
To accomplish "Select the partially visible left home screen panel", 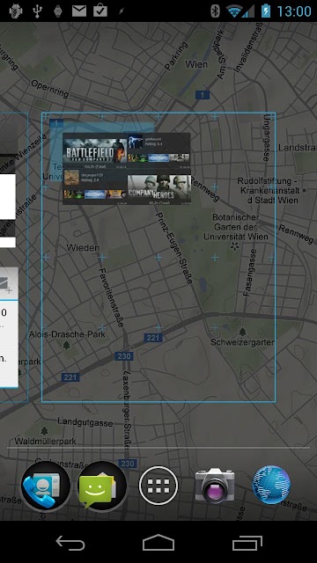I will coord(14,258).
